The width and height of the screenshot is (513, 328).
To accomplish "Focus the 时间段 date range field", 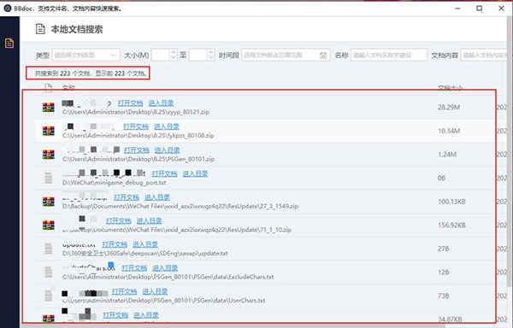I will (286, 56).
